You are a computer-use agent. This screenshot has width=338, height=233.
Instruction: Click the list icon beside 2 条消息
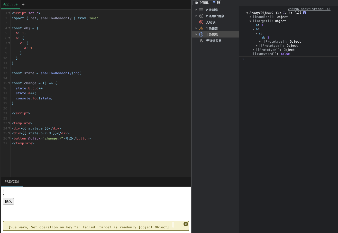click(x=201, y=10)
